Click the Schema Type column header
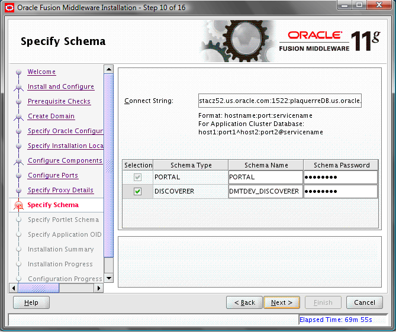This screenshot has height=332, width=396. [x=191, y=165]
